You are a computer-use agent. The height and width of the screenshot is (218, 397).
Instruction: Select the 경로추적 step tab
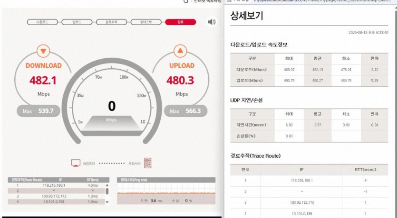(112, 22)
